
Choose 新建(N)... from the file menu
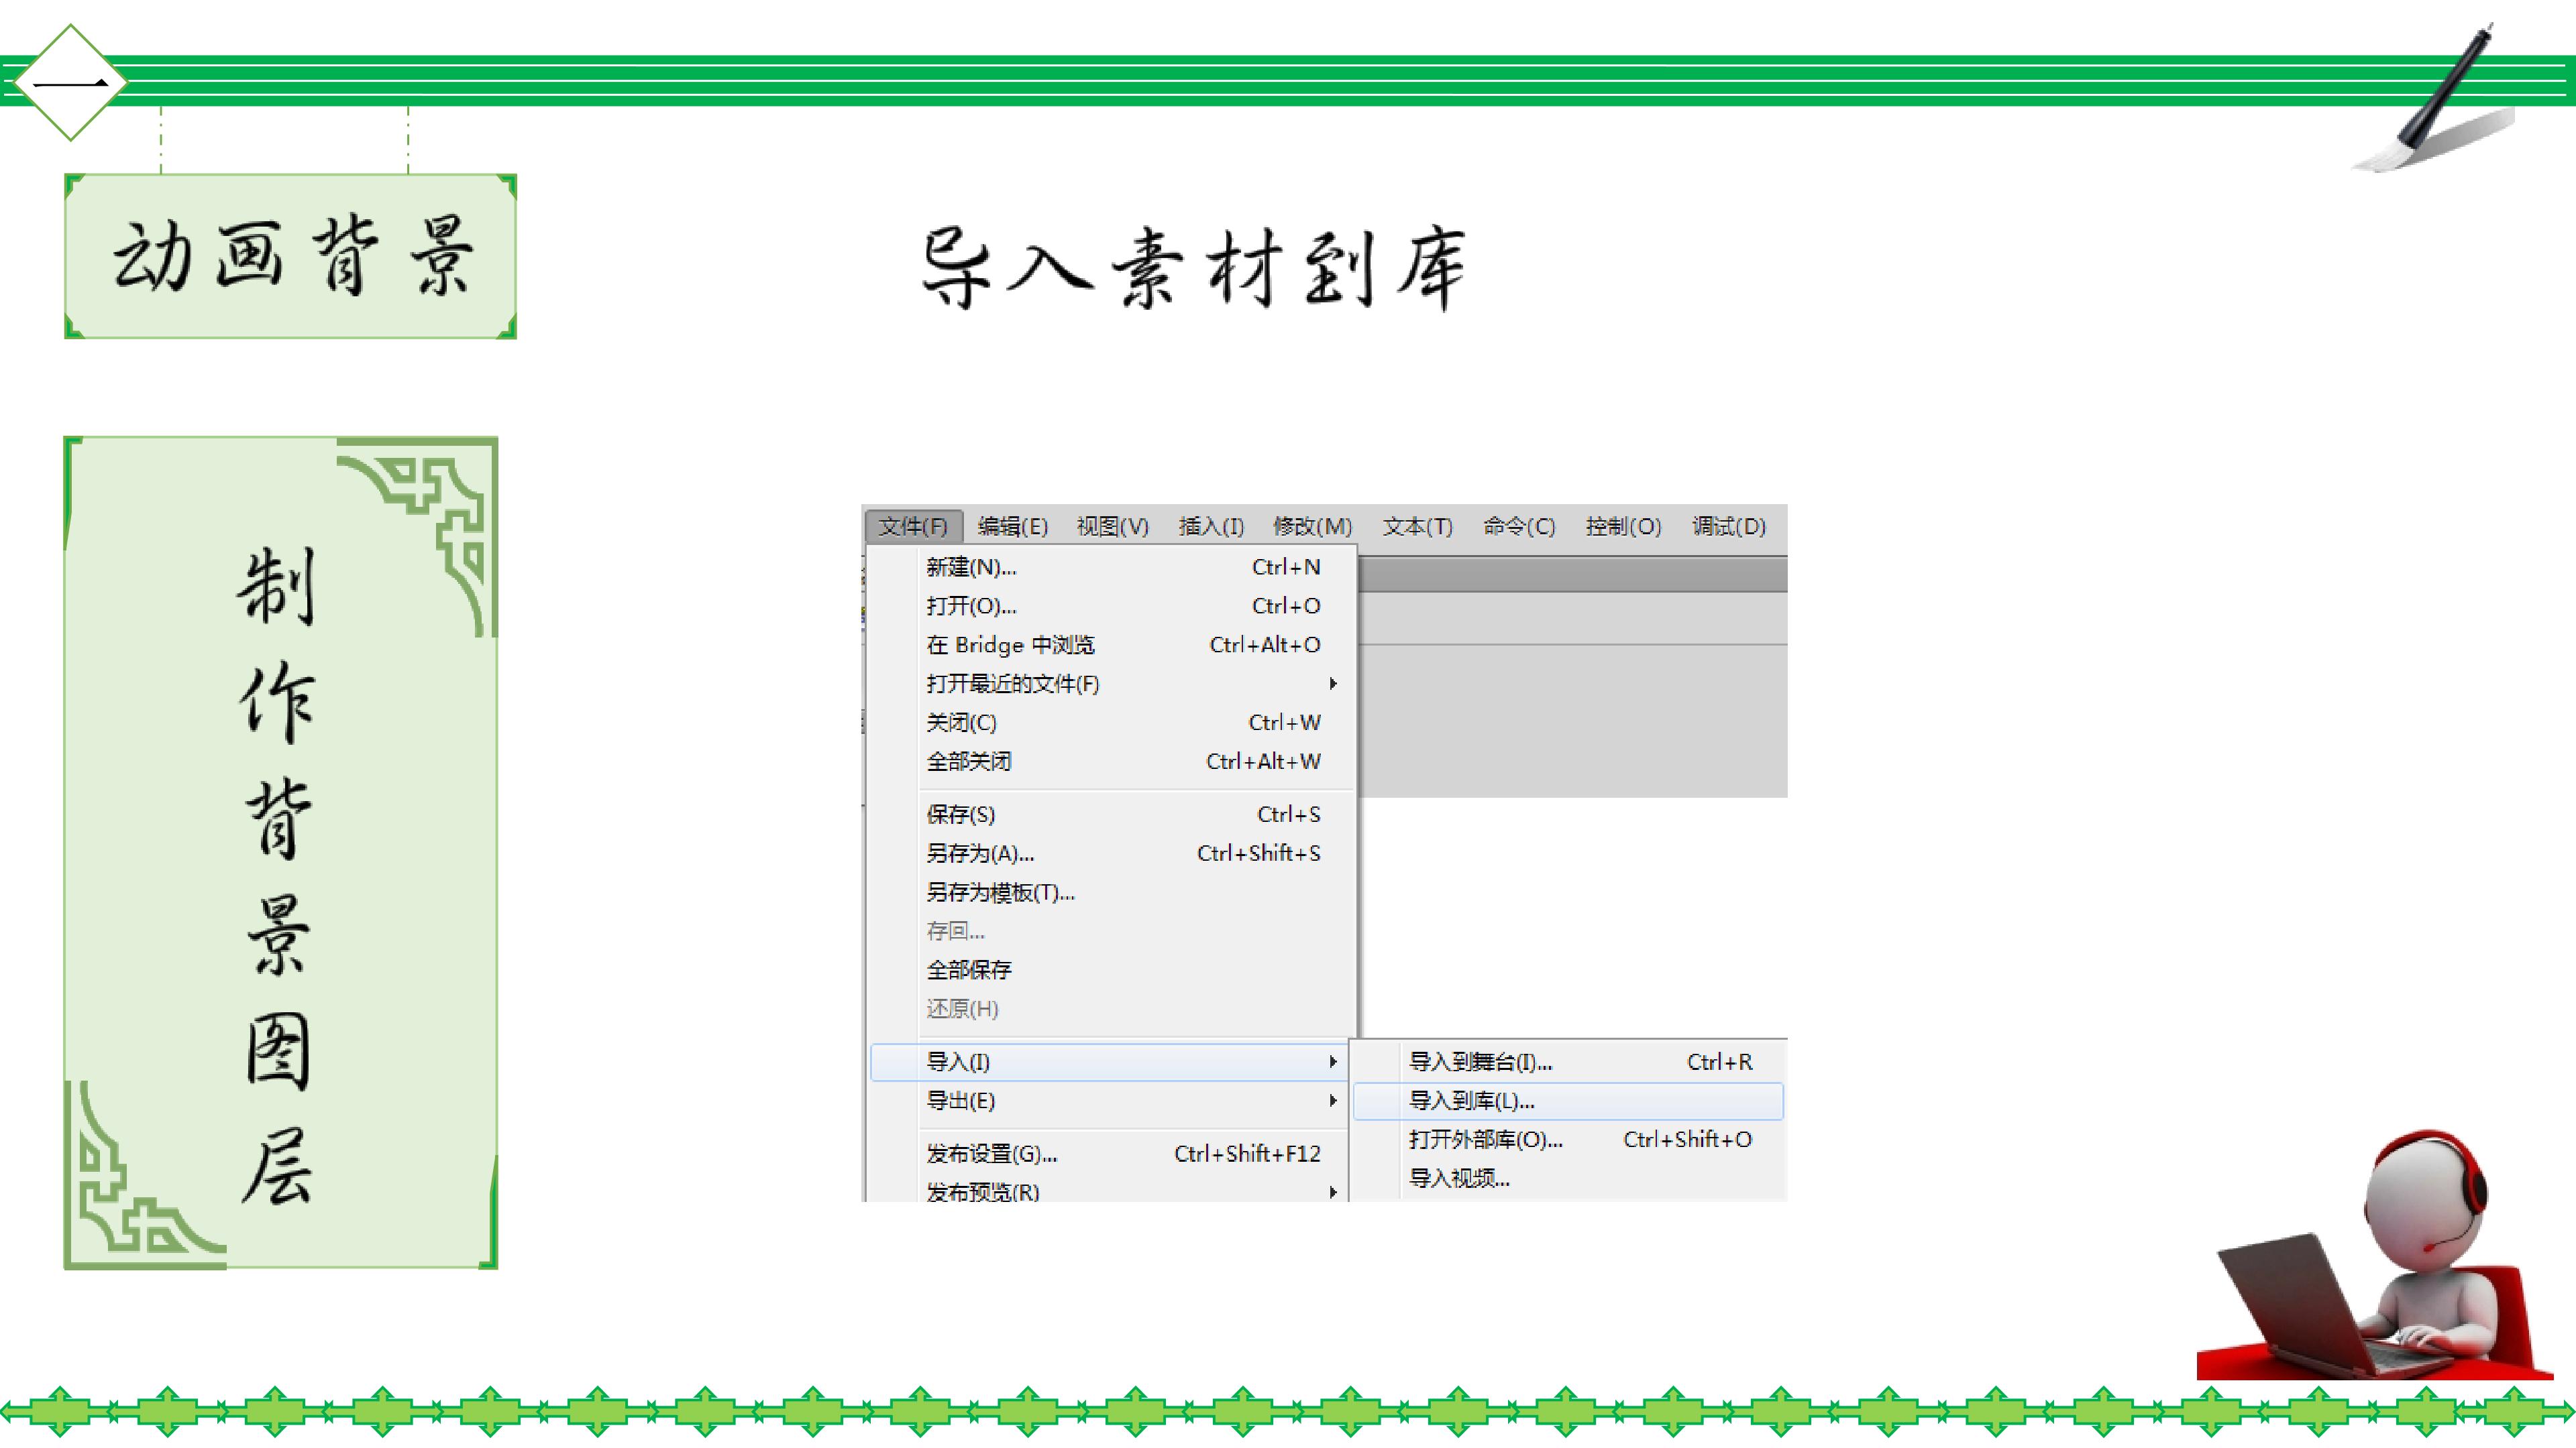pos(971,566)
